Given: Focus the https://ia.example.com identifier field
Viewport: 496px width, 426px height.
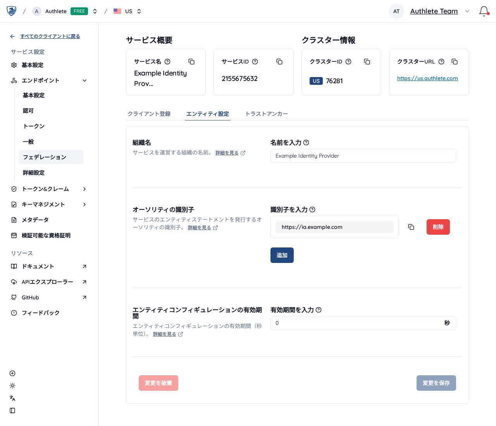Looking at the screenshot, I should (334, 227).
